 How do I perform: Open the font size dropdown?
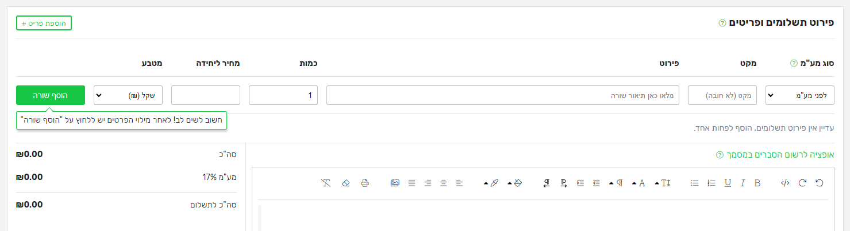click(663, 183)
